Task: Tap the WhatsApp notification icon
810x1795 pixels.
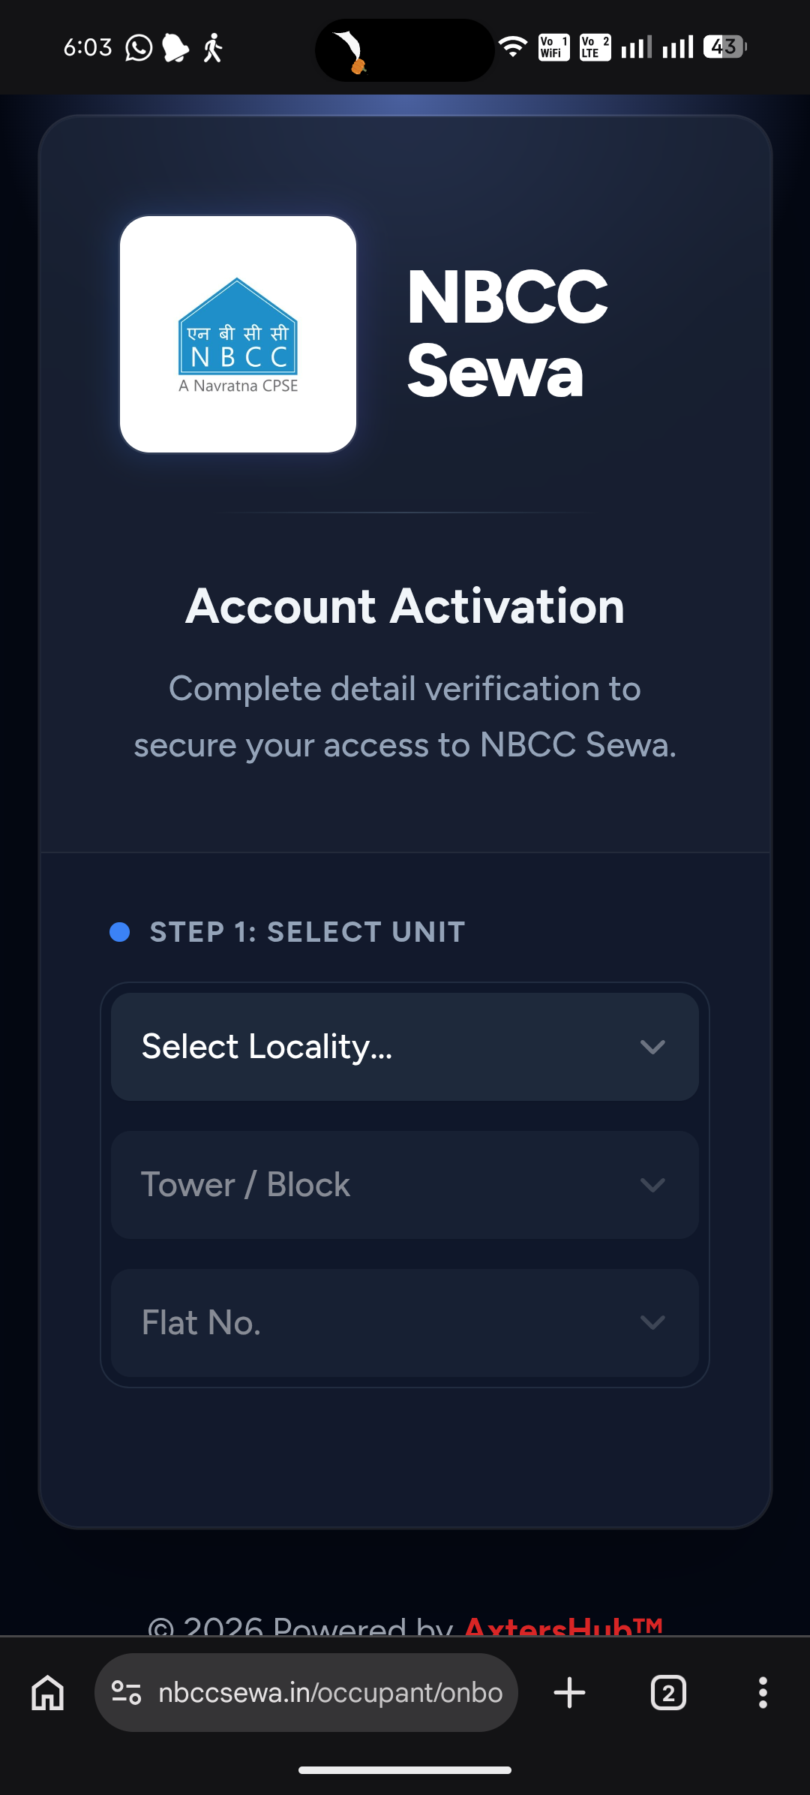Action: click(139, 48)
